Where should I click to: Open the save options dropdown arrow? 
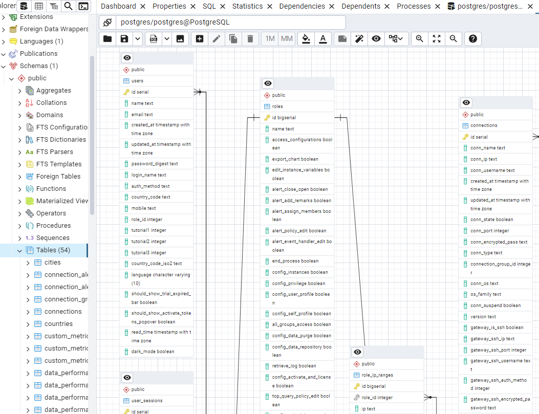click(138, 39)
